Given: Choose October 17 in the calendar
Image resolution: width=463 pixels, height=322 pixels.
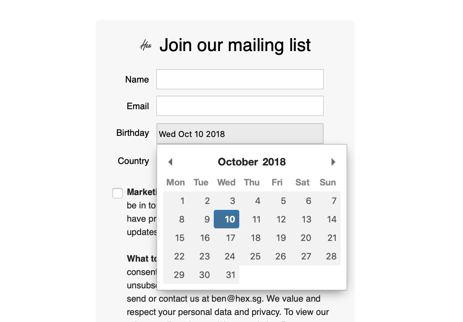Looking at the screenshot, I should (x=226, y=238).
